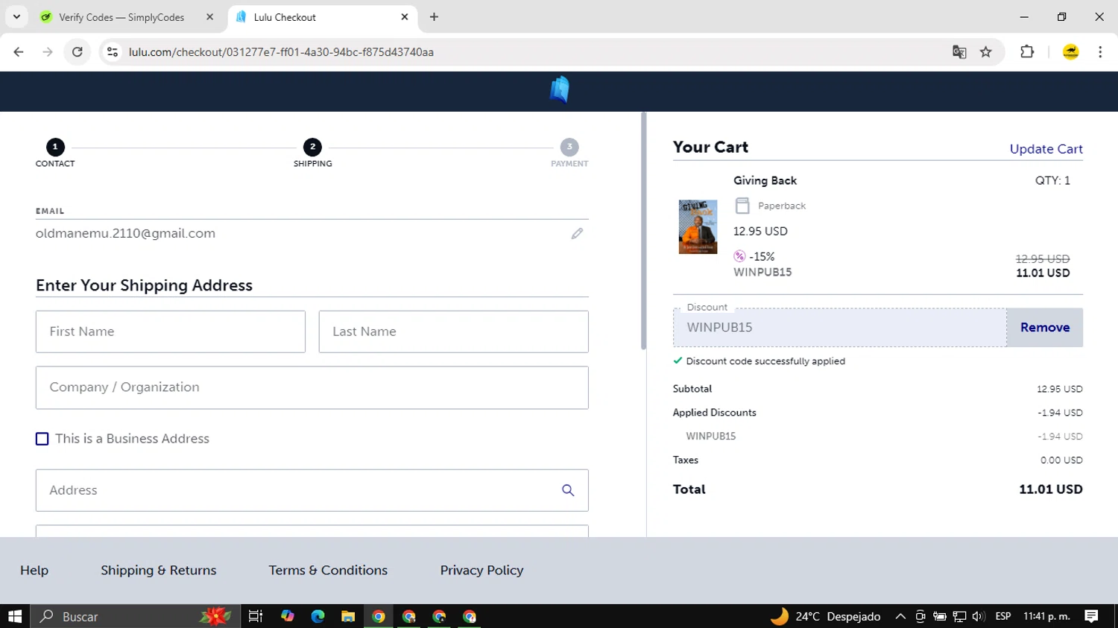Open Privacy Policy link
This screenshot has height=628, width=1118.
click(481, 571)
